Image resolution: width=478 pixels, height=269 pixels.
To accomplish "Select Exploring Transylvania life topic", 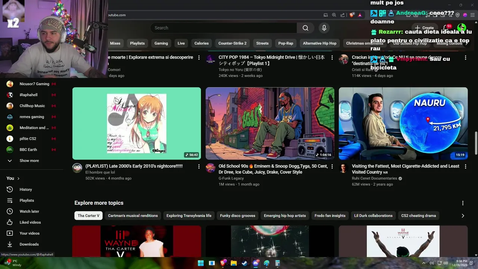I will [x=189, y=216].
